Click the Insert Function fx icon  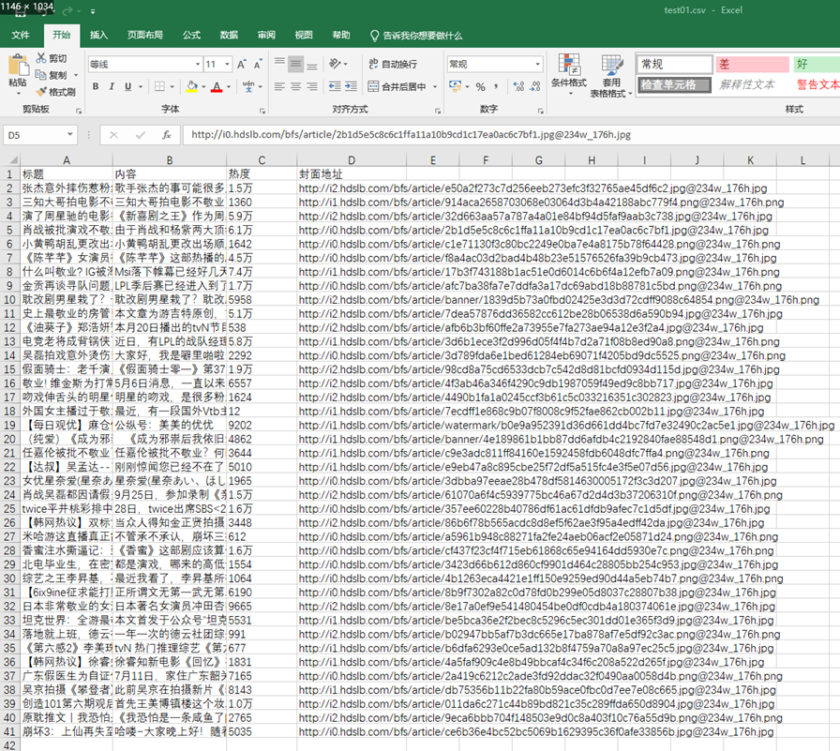[x=167, y=134]
